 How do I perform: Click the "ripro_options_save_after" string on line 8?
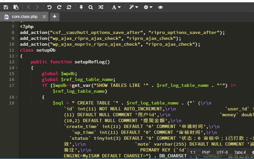[184, 32]
